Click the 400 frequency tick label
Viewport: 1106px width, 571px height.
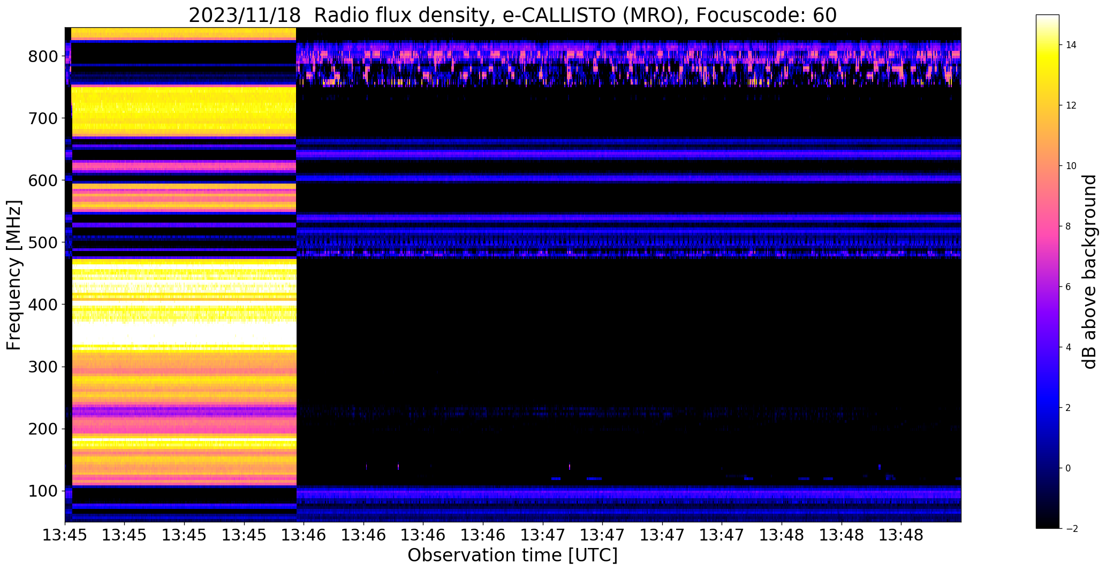tap(42, 304)
